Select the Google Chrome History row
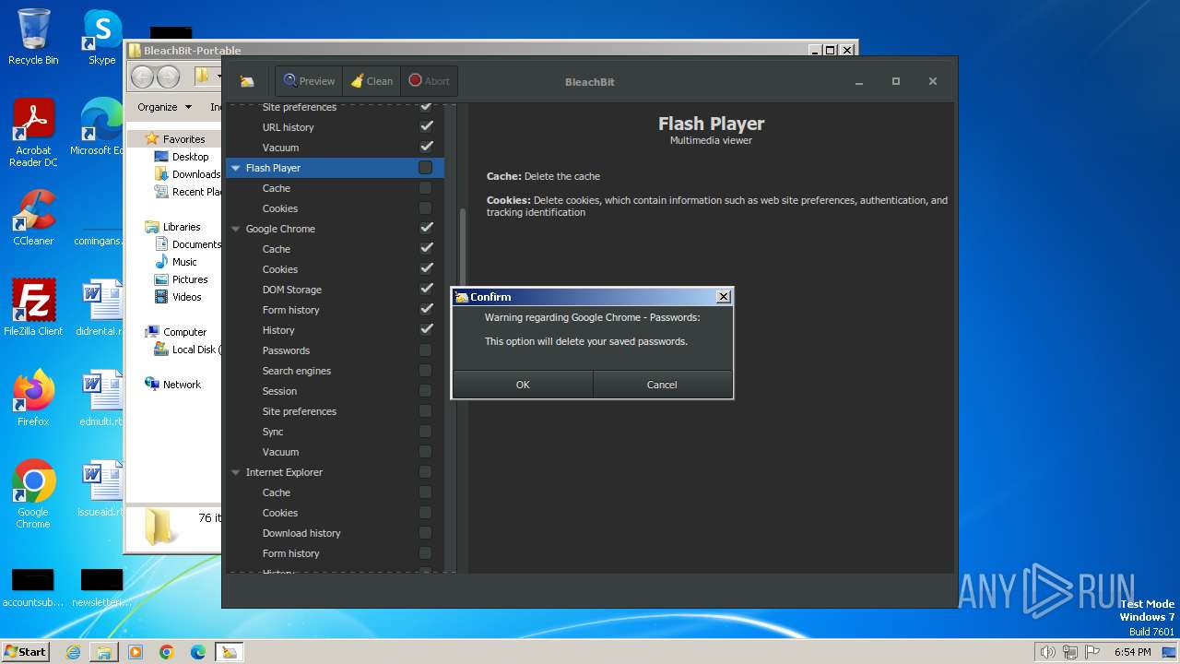Image resolution: width=1180 pixels, height=664 pixels. (335, 330)
